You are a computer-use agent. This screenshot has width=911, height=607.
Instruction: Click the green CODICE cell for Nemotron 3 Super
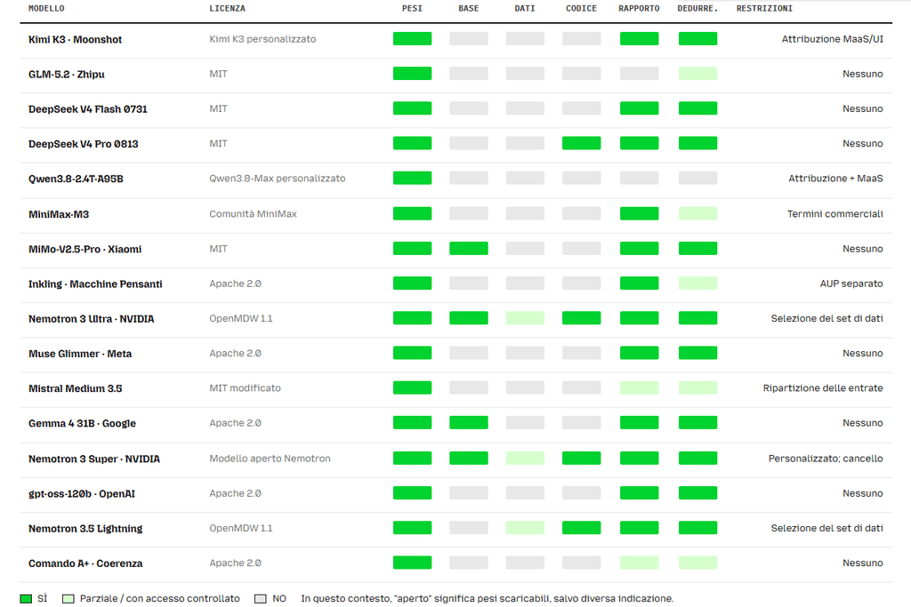(581, 458)
